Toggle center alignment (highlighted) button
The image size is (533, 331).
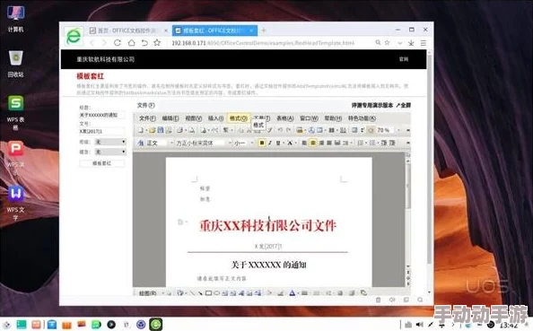pyautogui.click(x=313, y=143)
